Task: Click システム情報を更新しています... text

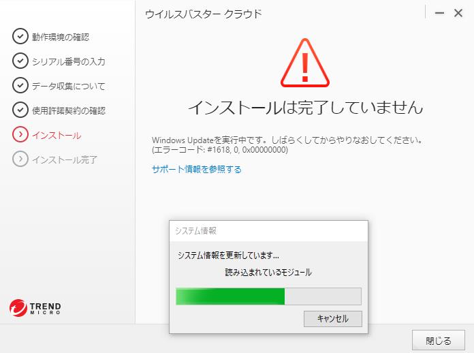Action: click(x=228, y=256)
